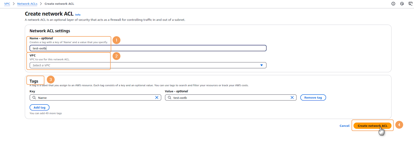Navigate to Network ACLs breadcrumb
Image resolution: width=414 pixels, height=152 pixels.
27,4
